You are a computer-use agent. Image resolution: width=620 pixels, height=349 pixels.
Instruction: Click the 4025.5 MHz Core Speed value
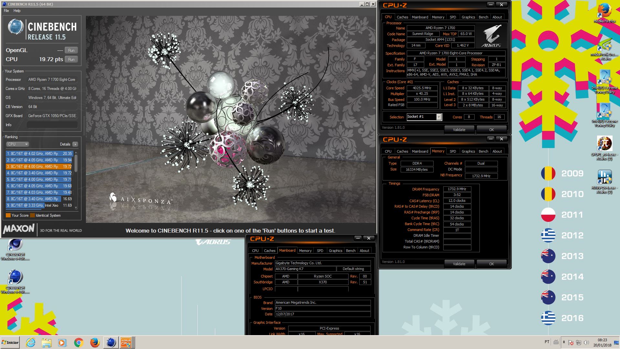(x=422, y=88)
